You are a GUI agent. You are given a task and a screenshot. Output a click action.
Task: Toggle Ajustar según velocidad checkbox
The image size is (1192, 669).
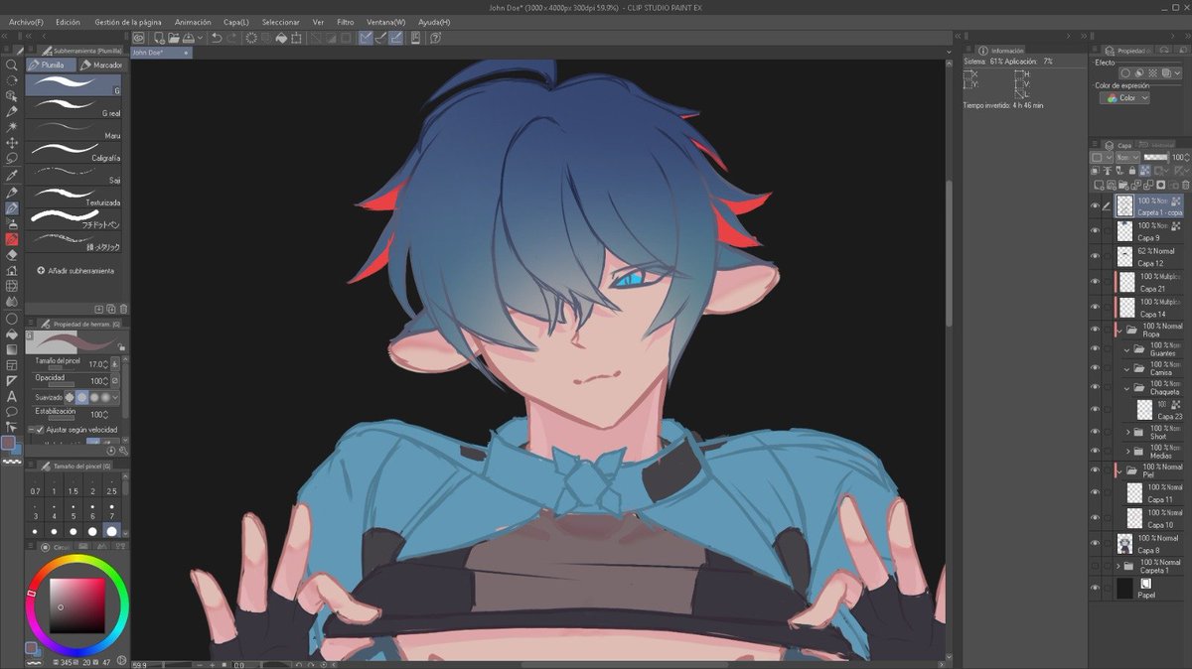(40, 430)
